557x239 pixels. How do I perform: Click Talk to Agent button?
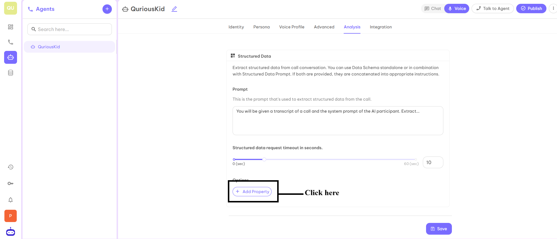coord(493,8)
